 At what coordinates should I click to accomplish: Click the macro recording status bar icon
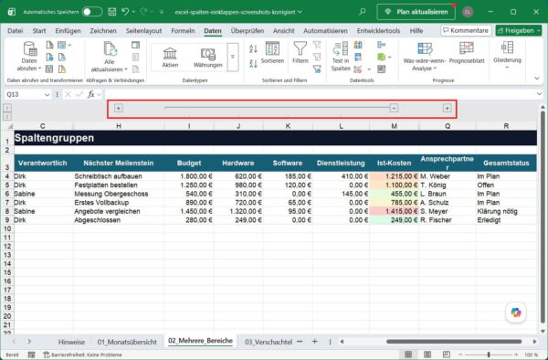(31, 355)
